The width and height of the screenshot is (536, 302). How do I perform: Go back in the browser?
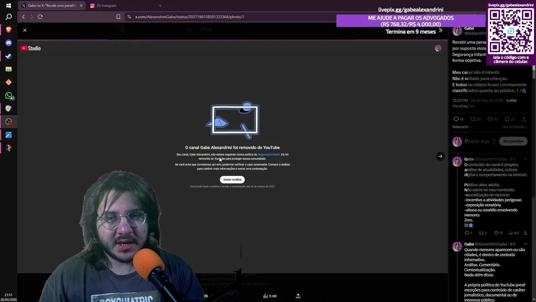(23, 17)
